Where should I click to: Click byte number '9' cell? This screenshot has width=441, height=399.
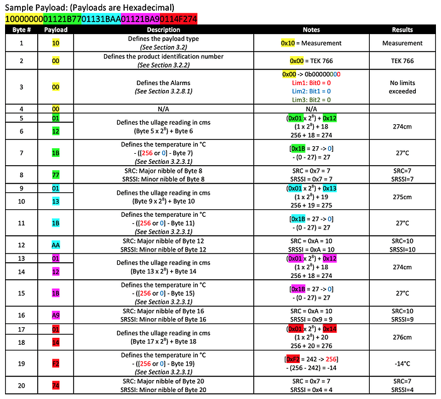21,188
